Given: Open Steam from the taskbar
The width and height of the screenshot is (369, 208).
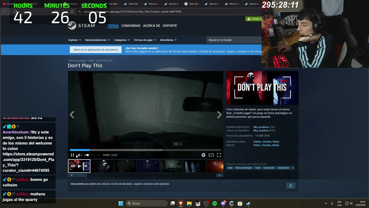Looking at the screenshot, I should pos(248,203).
